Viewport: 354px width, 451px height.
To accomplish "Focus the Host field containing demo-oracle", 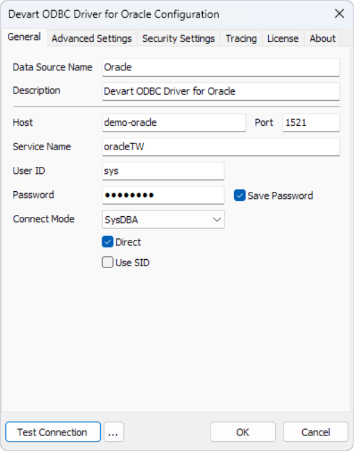I will coord(174,123).
